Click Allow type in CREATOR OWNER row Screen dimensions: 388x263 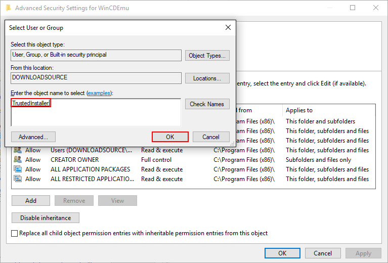[x=33, y=160]
